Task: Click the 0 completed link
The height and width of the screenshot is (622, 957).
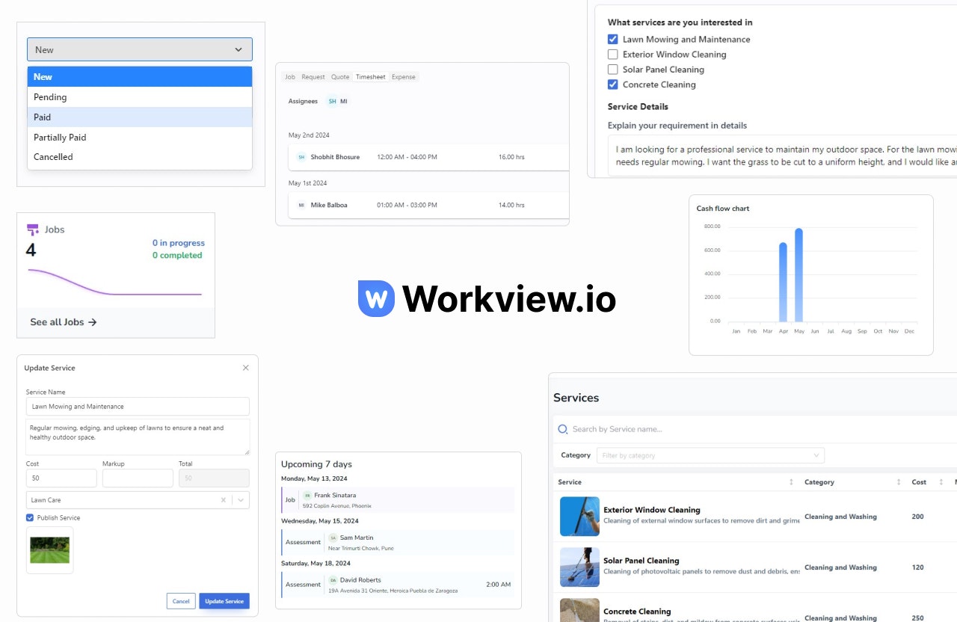Action: [x=177, y=256]
